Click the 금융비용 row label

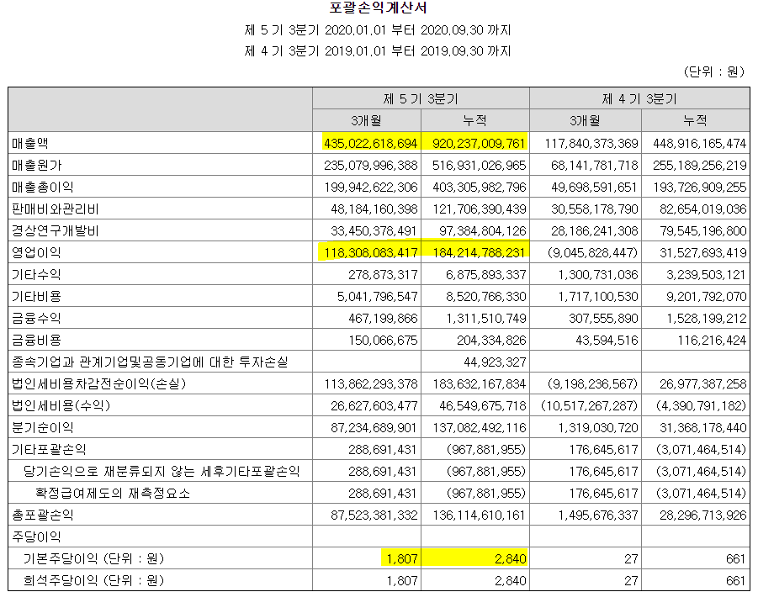click(36, 340)
